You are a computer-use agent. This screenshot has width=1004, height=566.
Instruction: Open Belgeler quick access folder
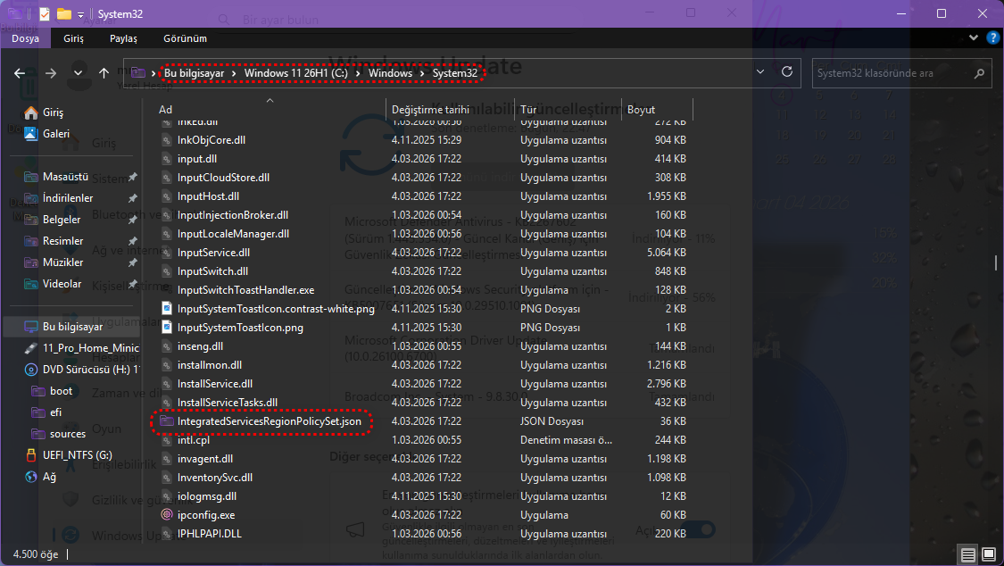tap(62, 220)
